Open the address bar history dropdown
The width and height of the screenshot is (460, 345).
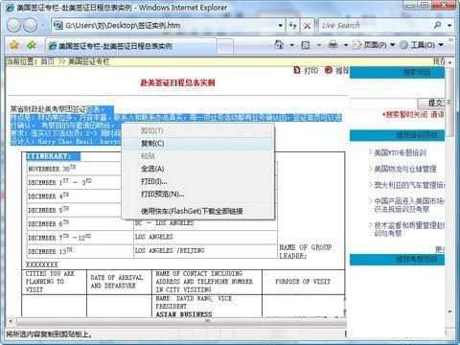click(280, 25)
